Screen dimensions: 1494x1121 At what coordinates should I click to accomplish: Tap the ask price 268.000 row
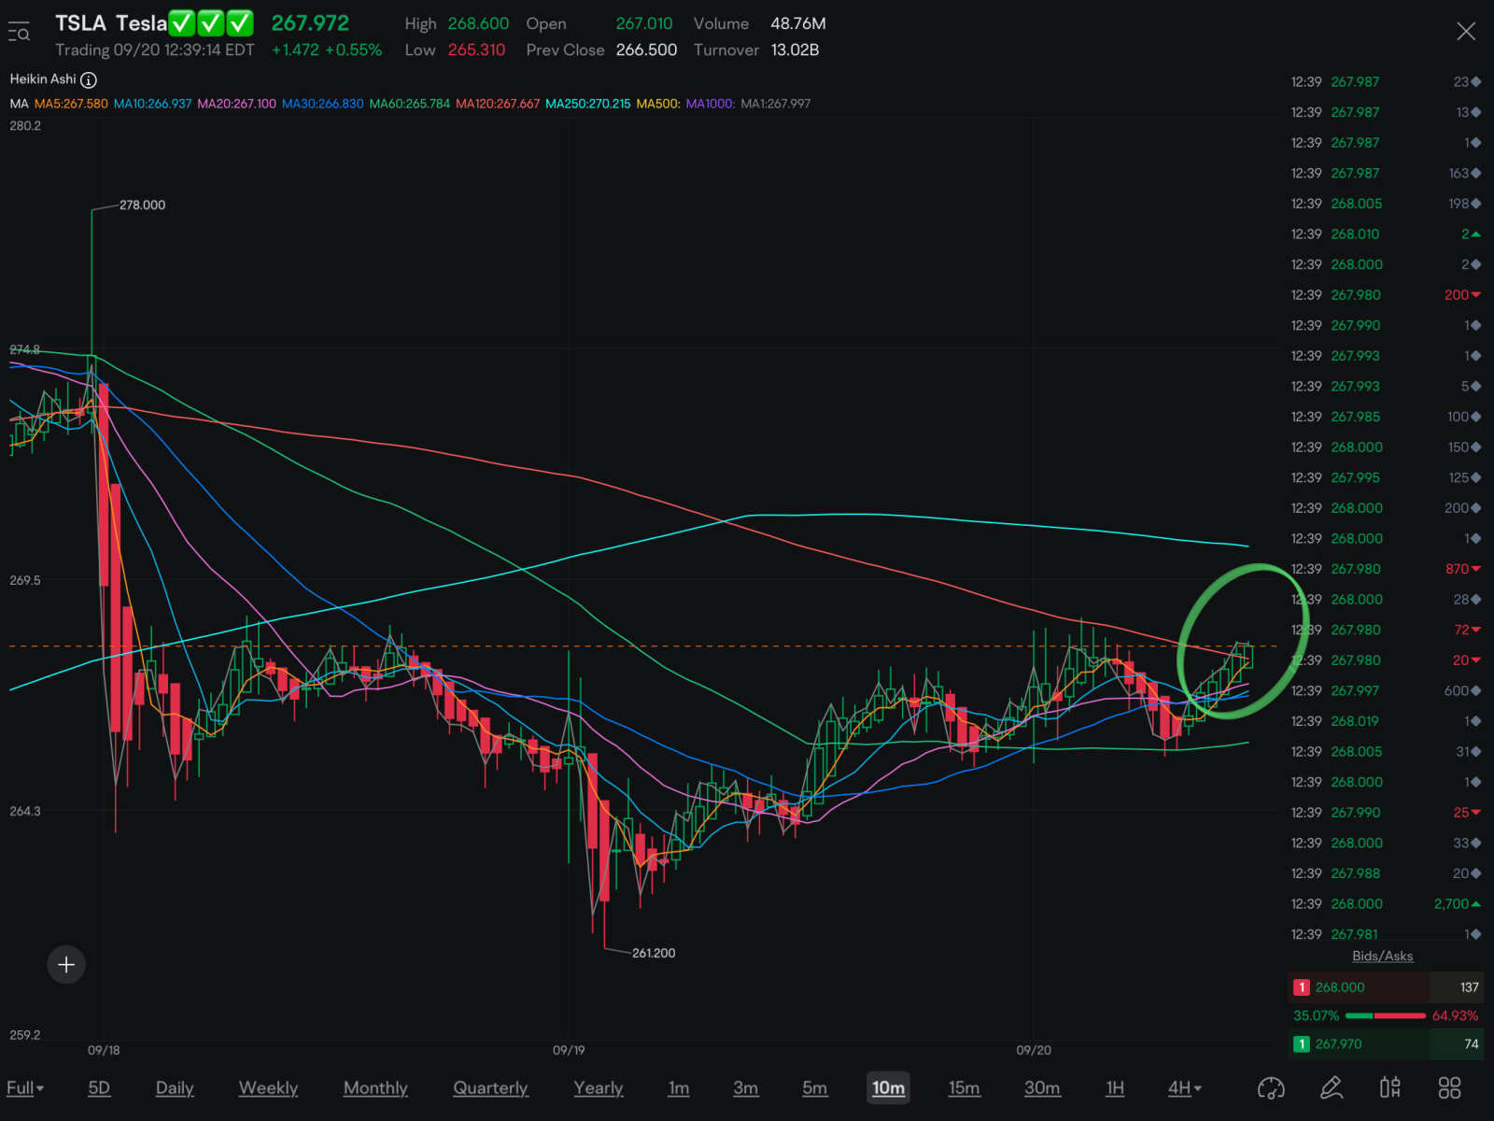[x=1386, y=987]
